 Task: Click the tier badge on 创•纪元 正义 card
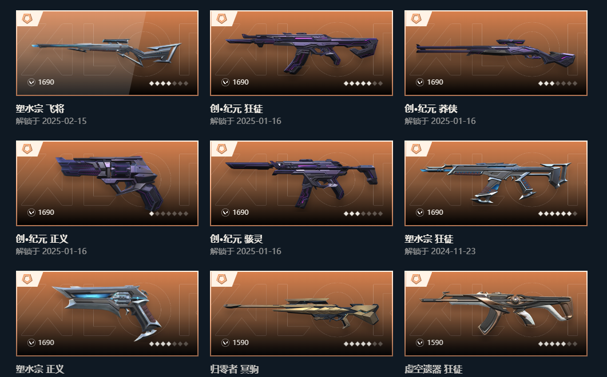(27, 149)
